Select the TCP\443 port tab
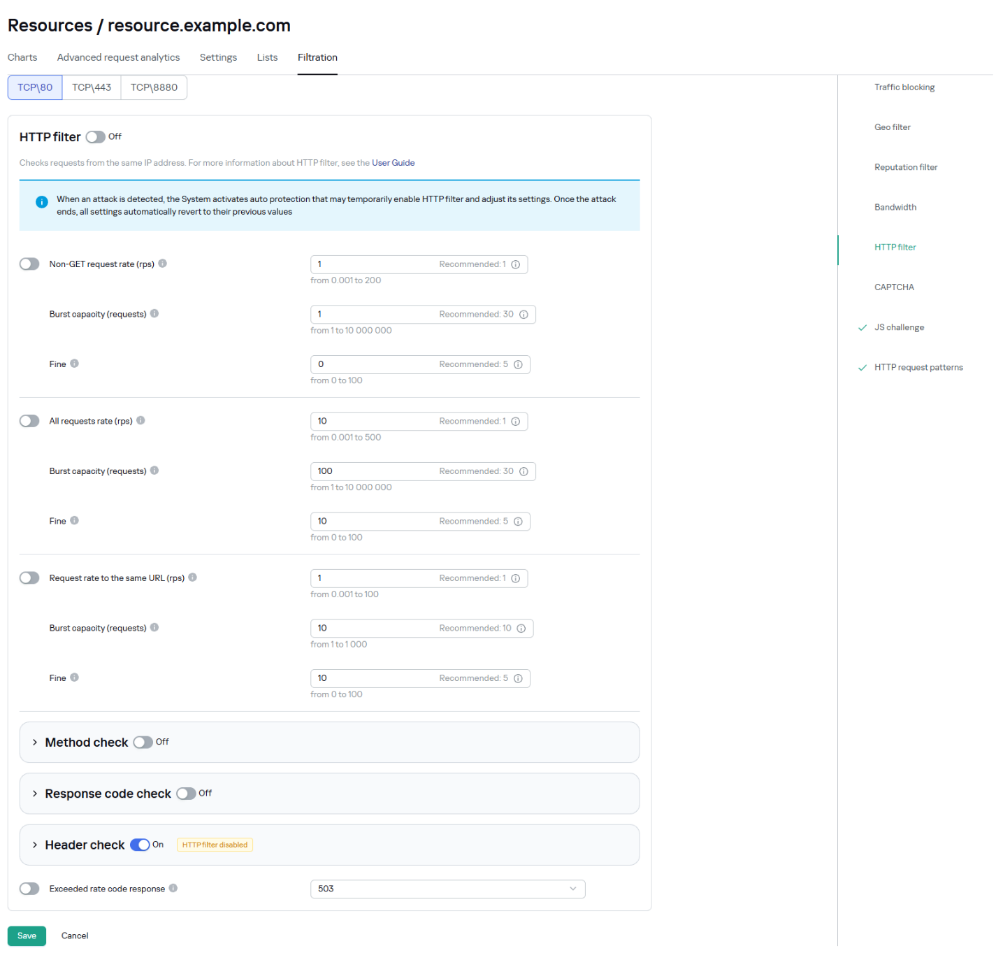The width and height of the screenshot is (1003, 953). tap(92, 87)
